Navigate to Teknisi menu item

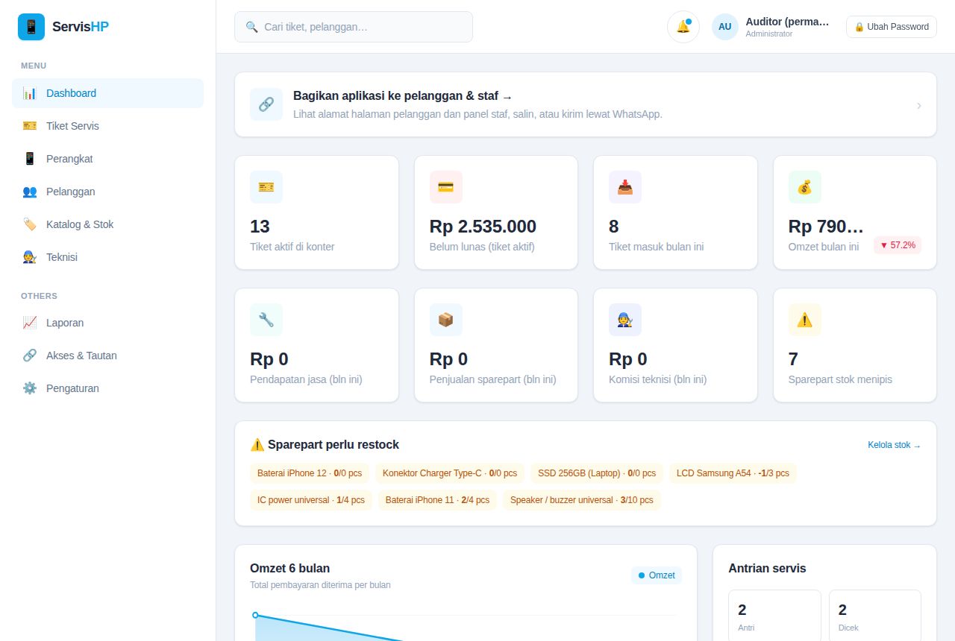coord(107,257)
